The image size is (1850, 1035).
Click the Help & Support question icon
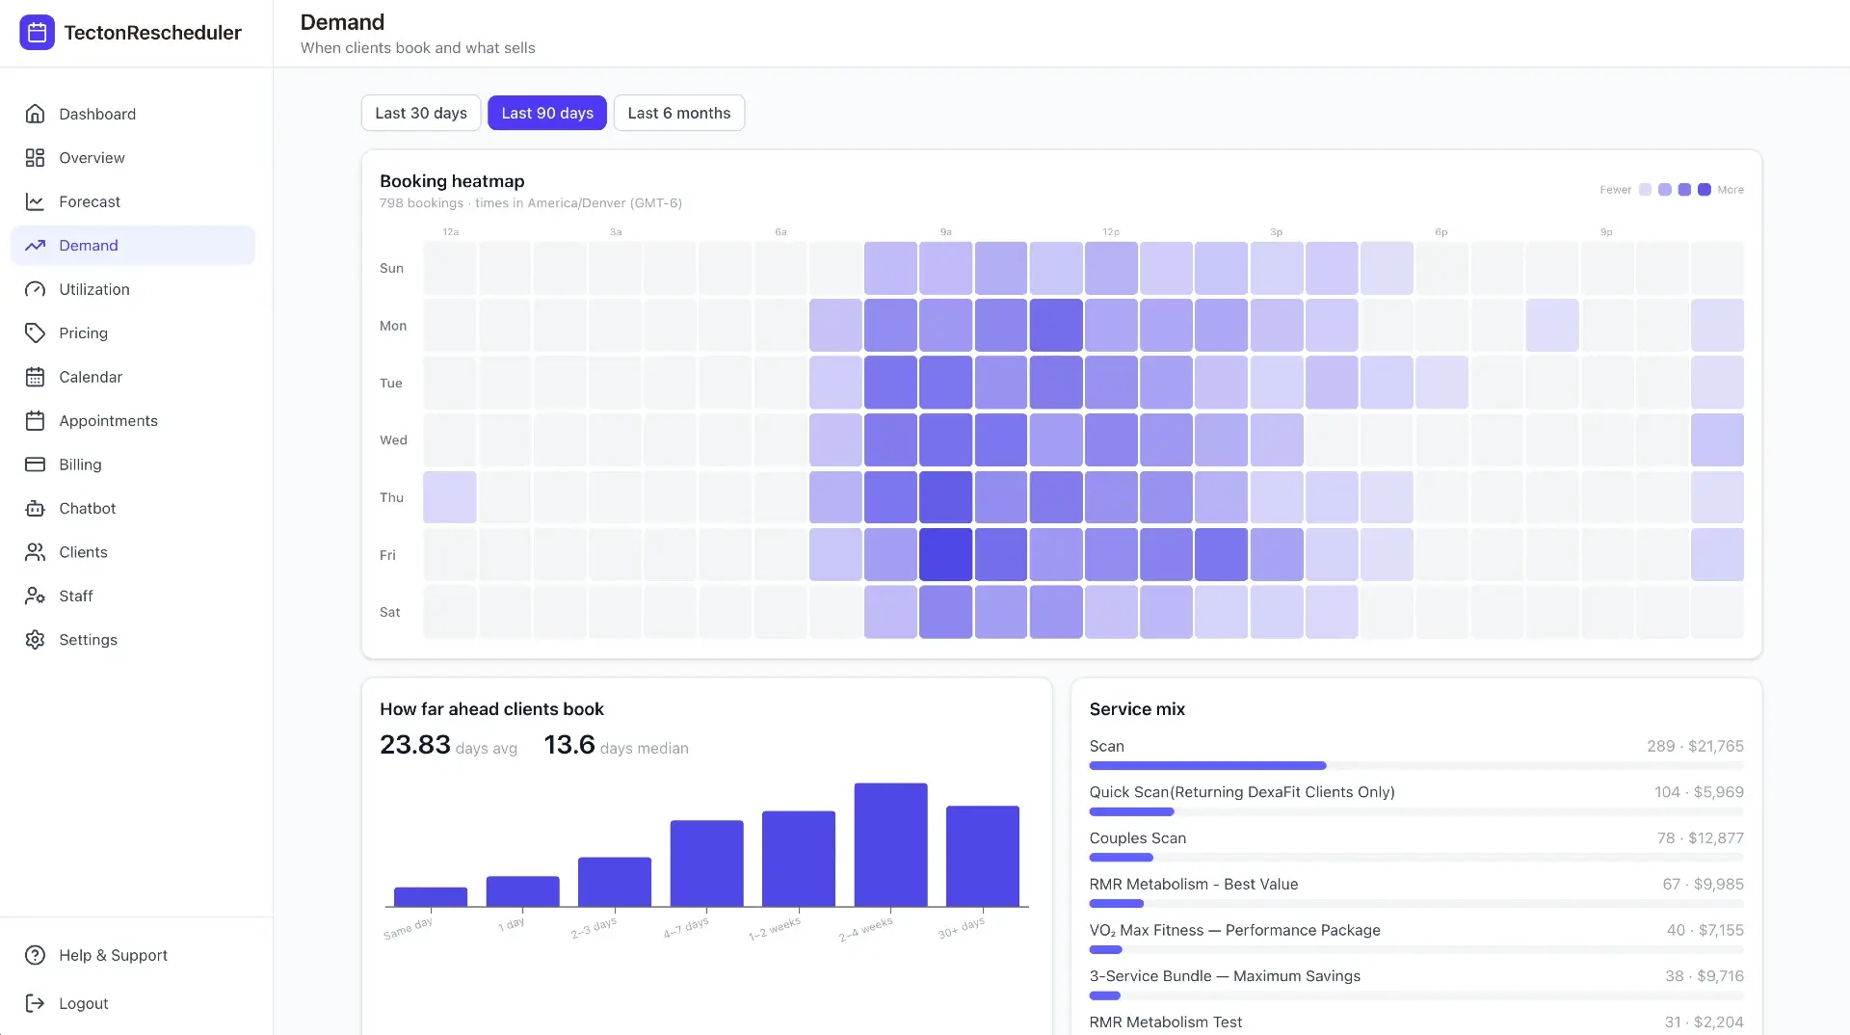[36, 955]
